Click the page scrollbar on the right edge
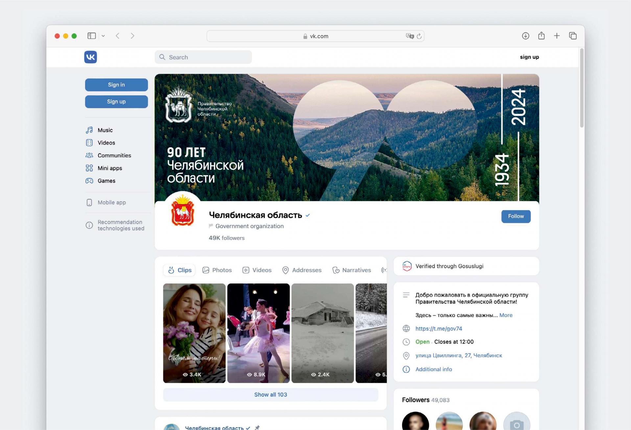 tap(582, 88)
